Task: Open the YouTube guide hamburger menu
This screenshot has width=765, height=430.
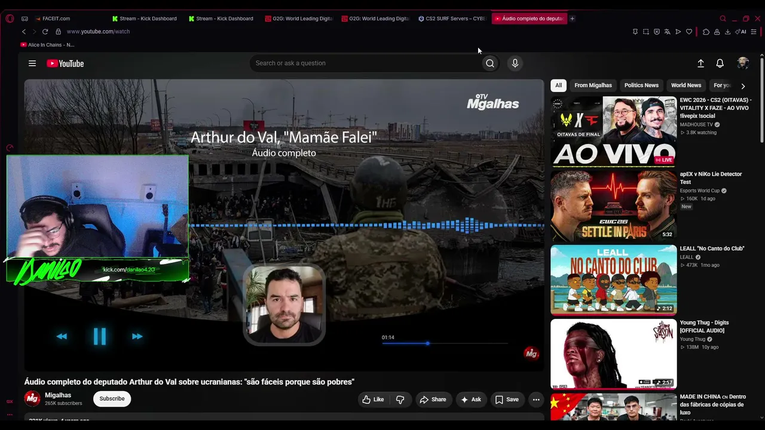Action: pos(32,63)
